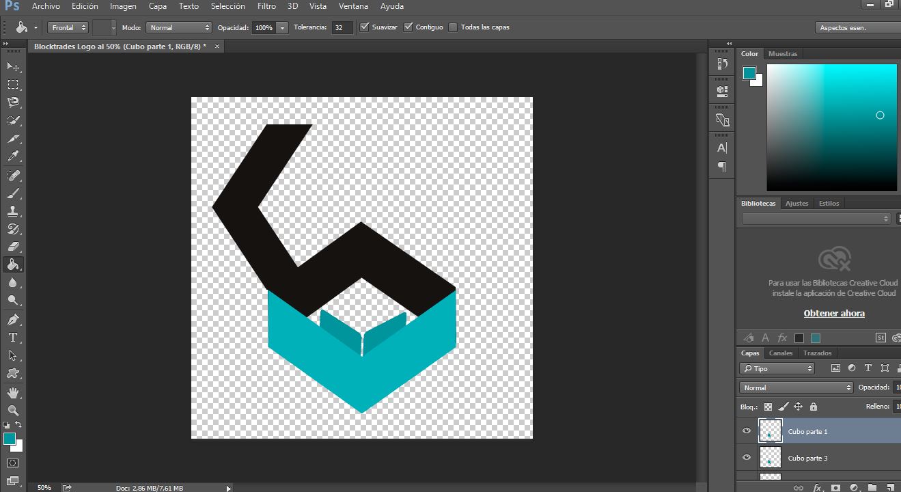Viewport: 901px width, 492px height.
Task: Open the Character panel icon
Action: (722, 148)
